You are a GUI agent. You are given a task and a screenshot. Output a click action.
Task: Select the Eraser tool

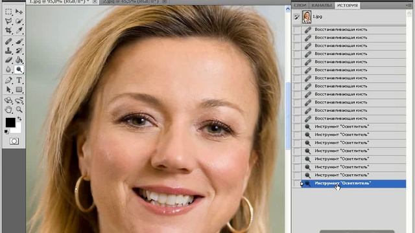click(x=8, y=60)
